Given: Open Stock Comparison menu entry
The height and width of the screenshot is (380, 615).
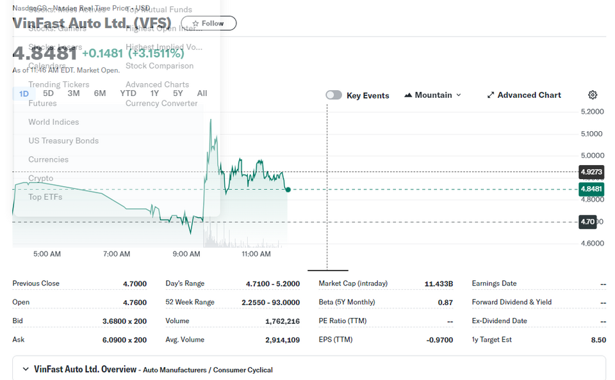Looking at the screenshot, I should tap(160, 66).
